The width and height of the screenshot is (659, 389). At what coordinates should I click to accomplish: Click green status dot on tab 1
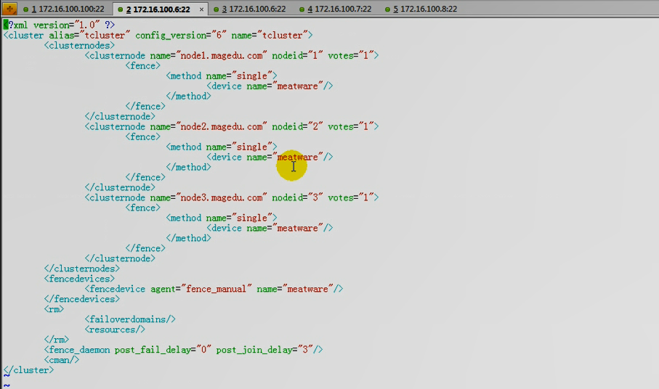[x=25, y=9]
